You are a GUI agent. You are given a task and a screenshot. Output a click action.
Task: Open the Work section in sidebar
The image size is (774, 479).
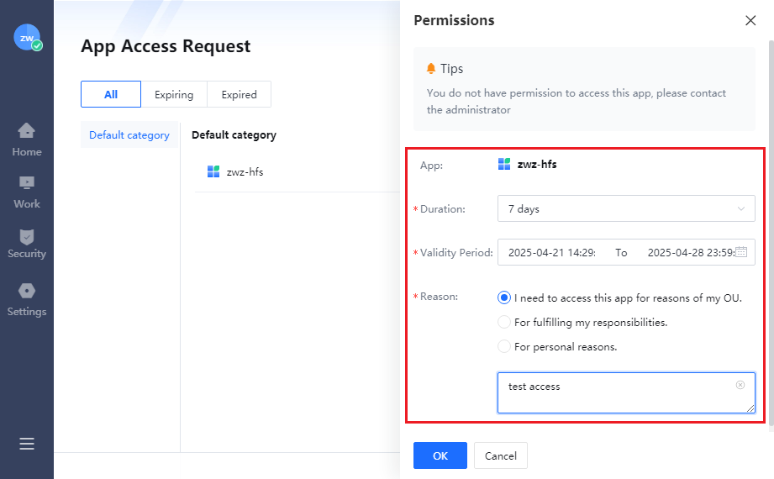(x=27, y=192)
